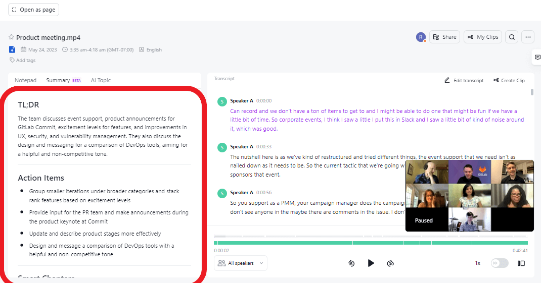
Task: Click action item about grouping smaller iterations
Action: click(x=104, y=196)
